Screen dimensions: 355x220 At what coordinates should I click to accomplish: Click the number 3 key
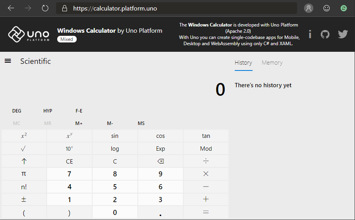pyautogui.click(x=160, y=199)
